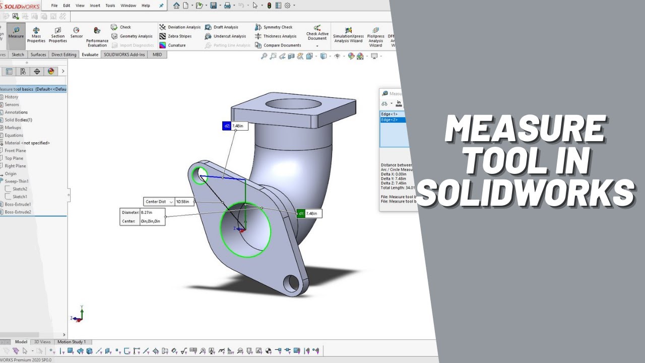
Task: Open Geometry Analysis
Action: coord(132,36)
